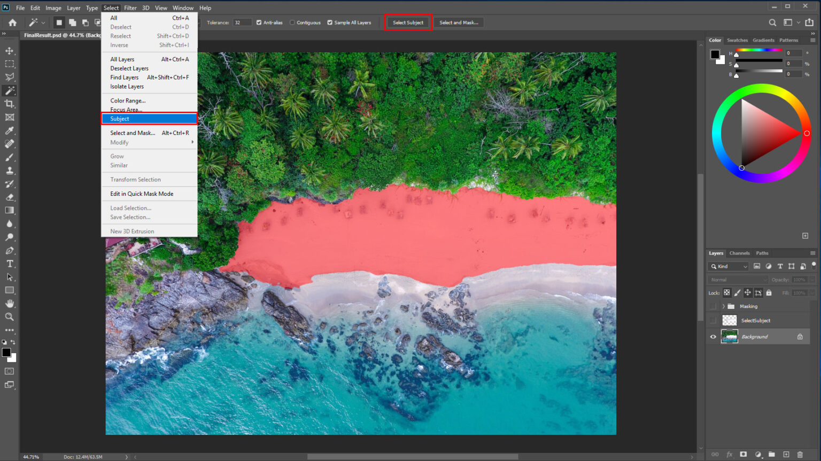This screenshot has height=461, width=821.
Task: Choose the Crop tool
Action: [x=8, y=104]
